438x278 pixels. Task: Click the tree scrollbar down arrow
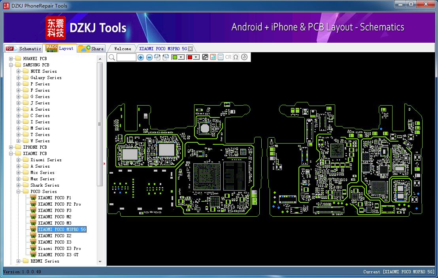pyautogui.click(x=100, y=262)
